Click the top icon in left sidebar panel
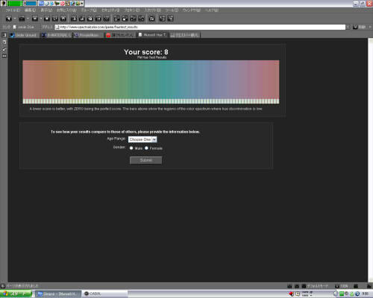Image resolution: width=373 pixels, height=298 pixels. click(4, 35)
